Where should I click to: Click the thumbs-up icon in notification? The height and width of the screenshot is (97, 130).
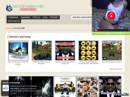tap(6, 88)
